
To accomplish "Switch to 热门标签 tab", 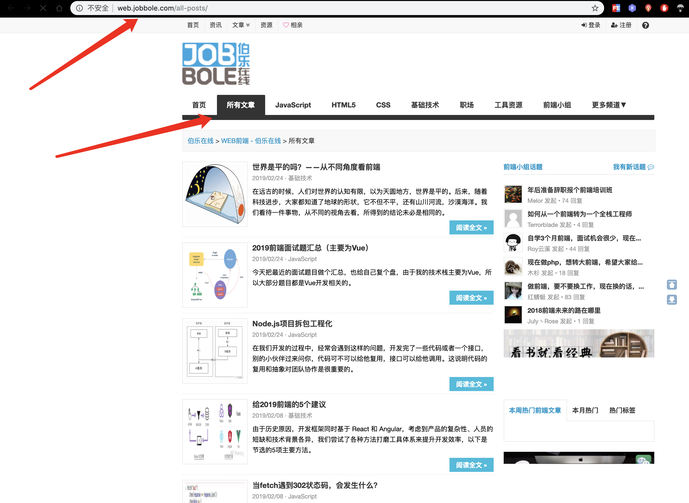I will tap(622, 410).
